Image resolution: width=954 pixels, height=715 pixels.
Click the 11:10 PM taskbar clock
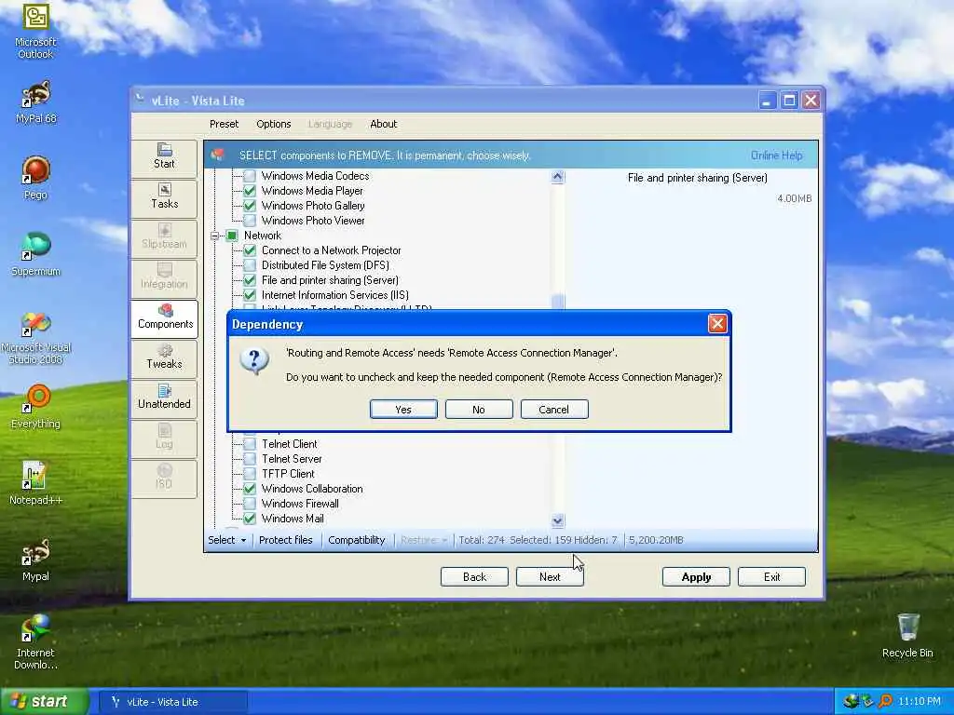[x=919, y=702]
